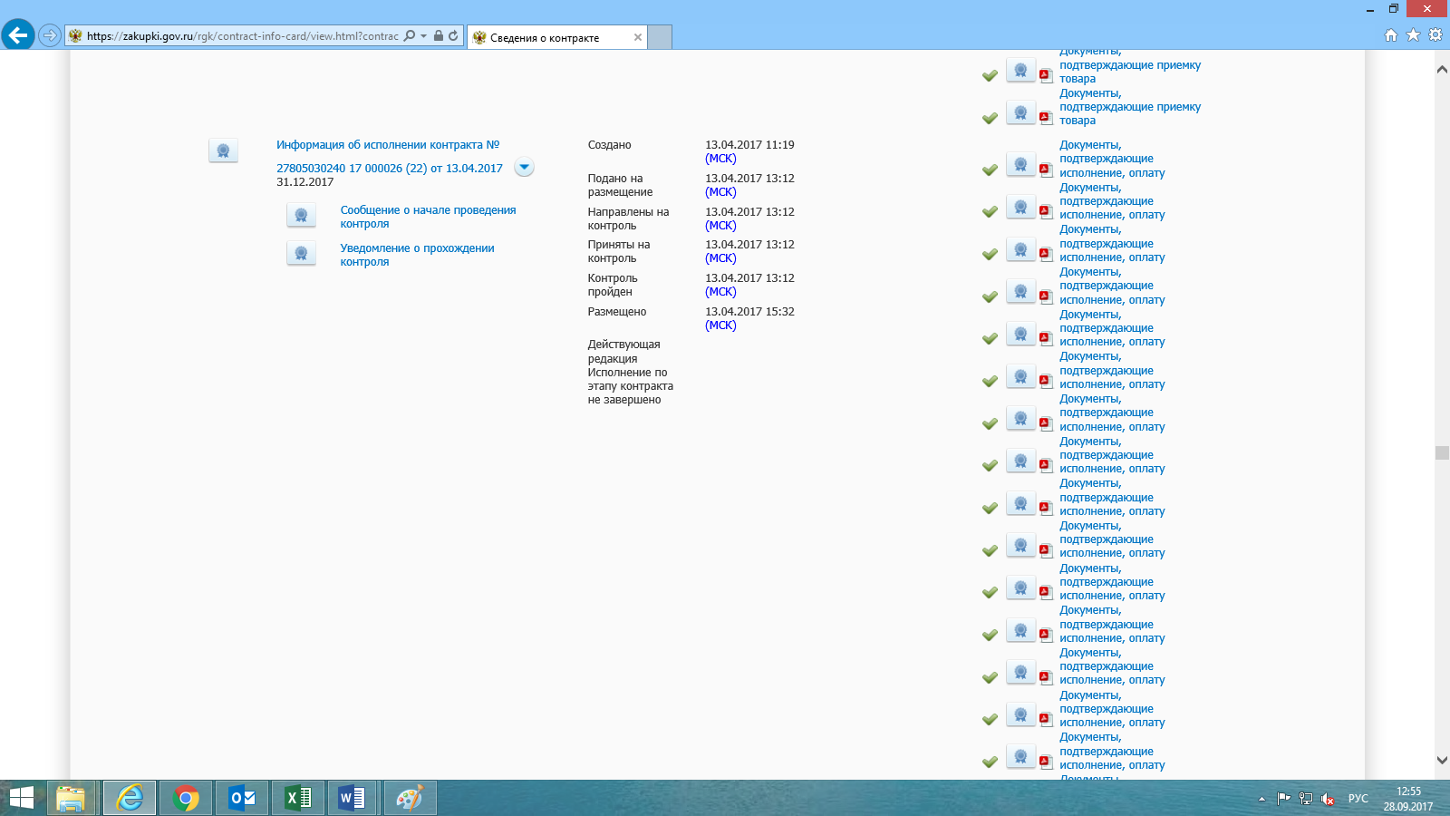
Task: Click the lock security icon in address bar
Action: click(439, 36)
